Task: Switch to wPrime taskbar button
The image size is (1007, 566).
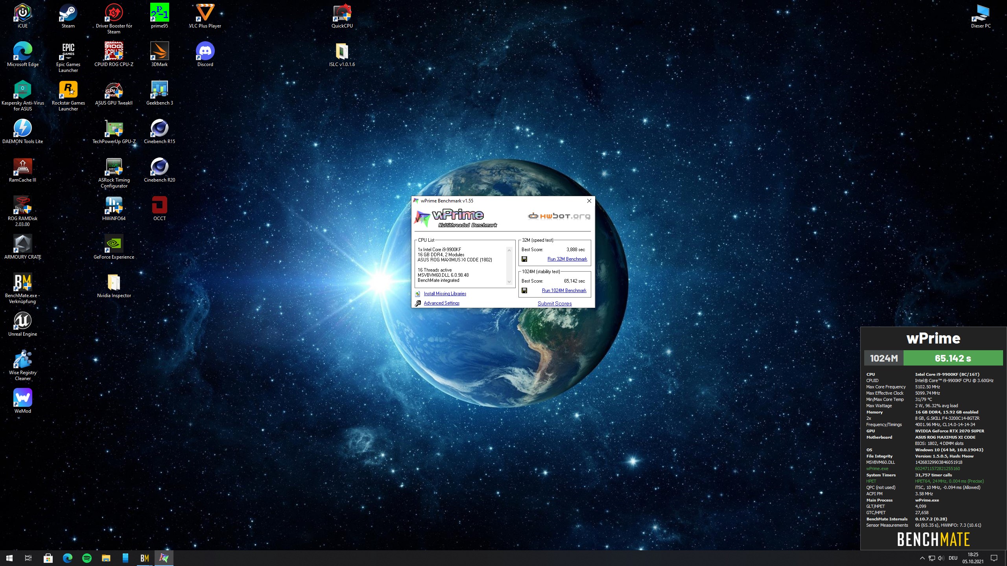Action: tap(164, 558)
